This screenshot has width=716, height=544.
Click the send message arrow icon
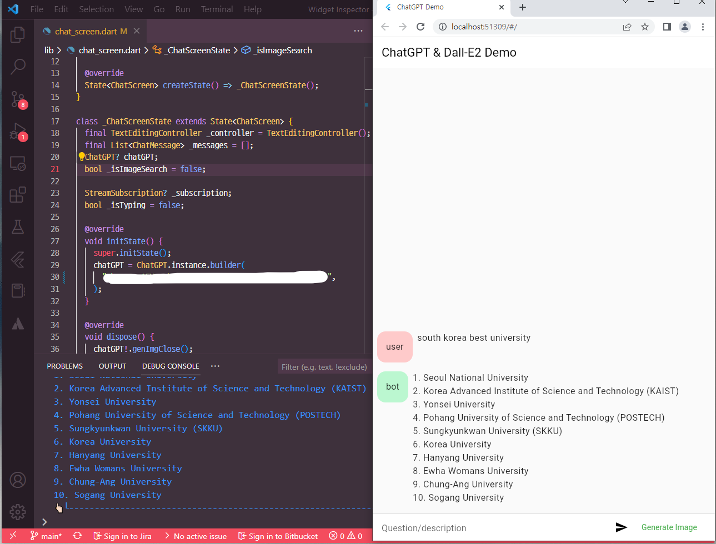coord(622,527)
